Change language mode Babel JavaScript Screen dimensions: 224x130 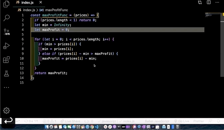157,121
